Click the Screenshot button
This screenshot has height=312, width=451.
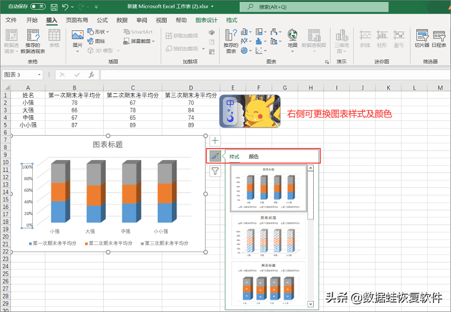(139, 41)
